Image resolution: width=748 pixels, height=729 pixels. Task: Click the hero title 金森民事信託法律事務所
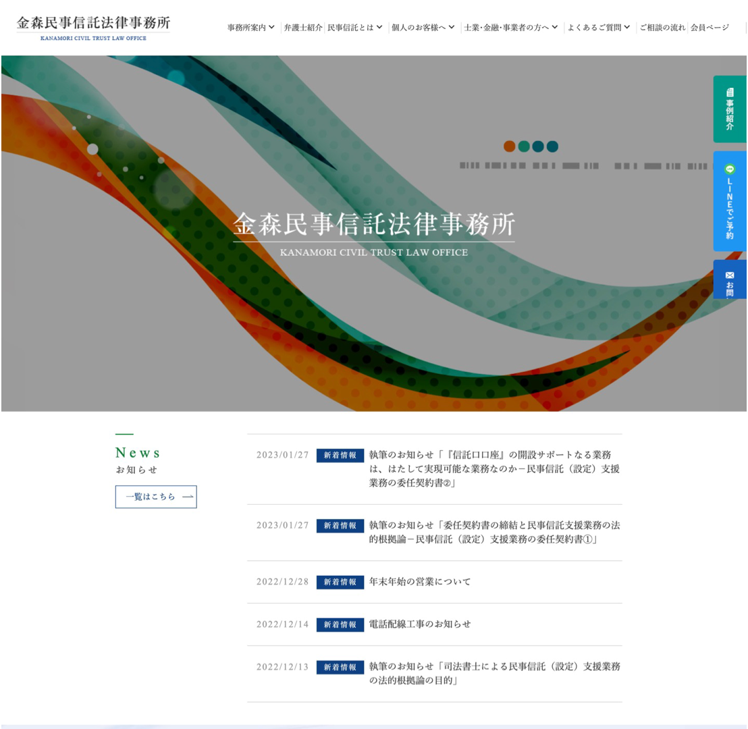click(374, 224)
